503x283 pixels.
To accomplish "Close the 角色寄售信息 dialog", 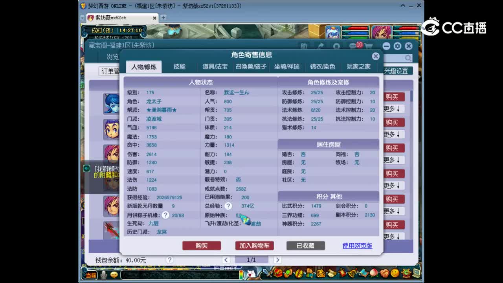I will (x=376, y=56).
